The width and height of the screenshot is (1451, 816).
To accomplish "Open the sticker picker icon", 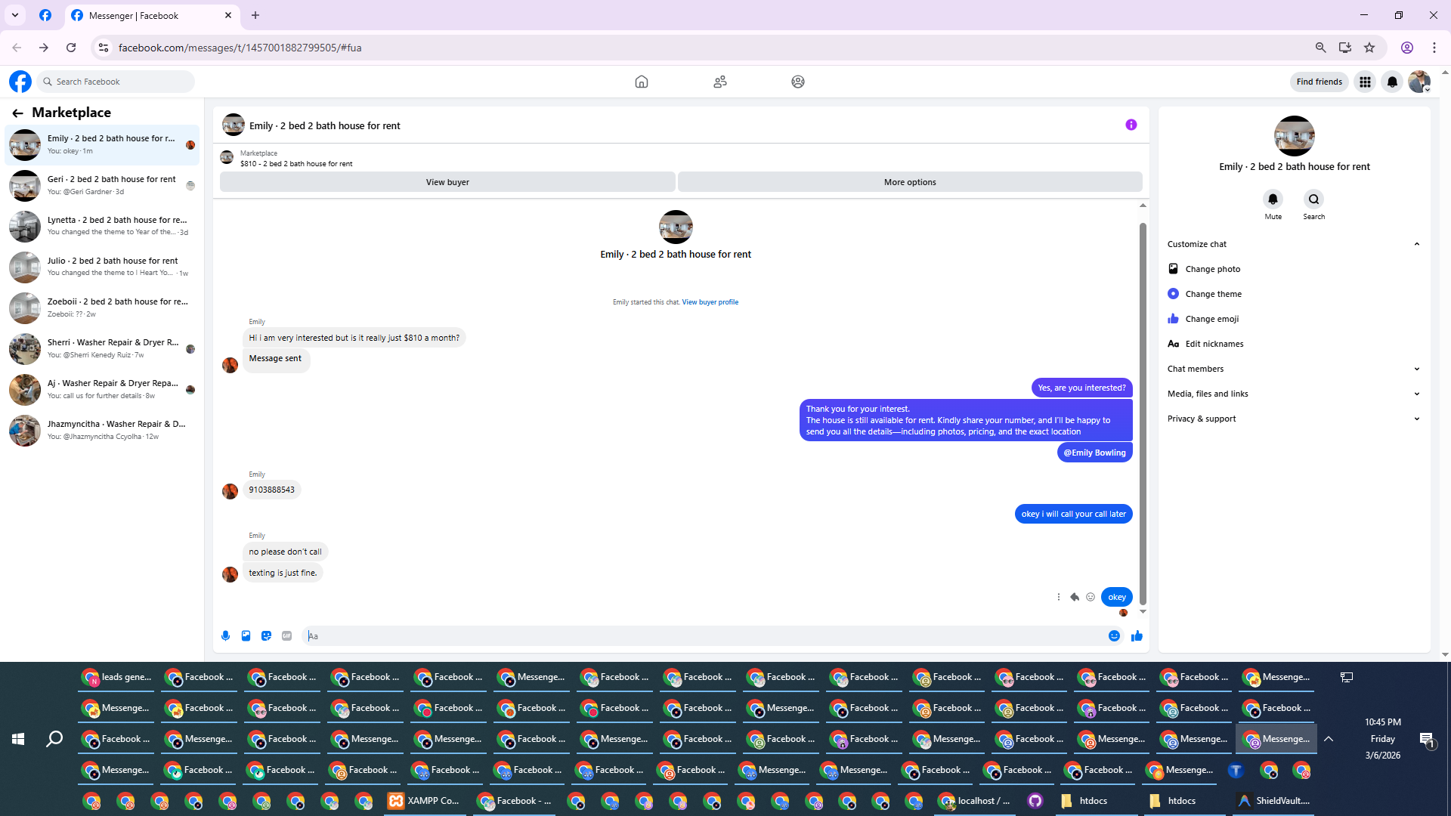I will coord(266,636).
